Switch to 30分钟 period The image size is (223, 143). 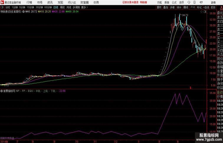(x=39, y=7)
